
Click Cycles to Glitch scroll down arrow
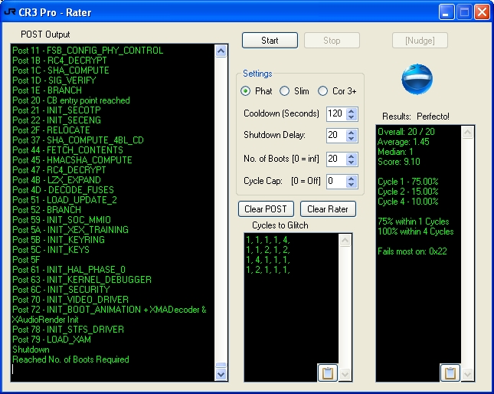click(x=345, y=375)
